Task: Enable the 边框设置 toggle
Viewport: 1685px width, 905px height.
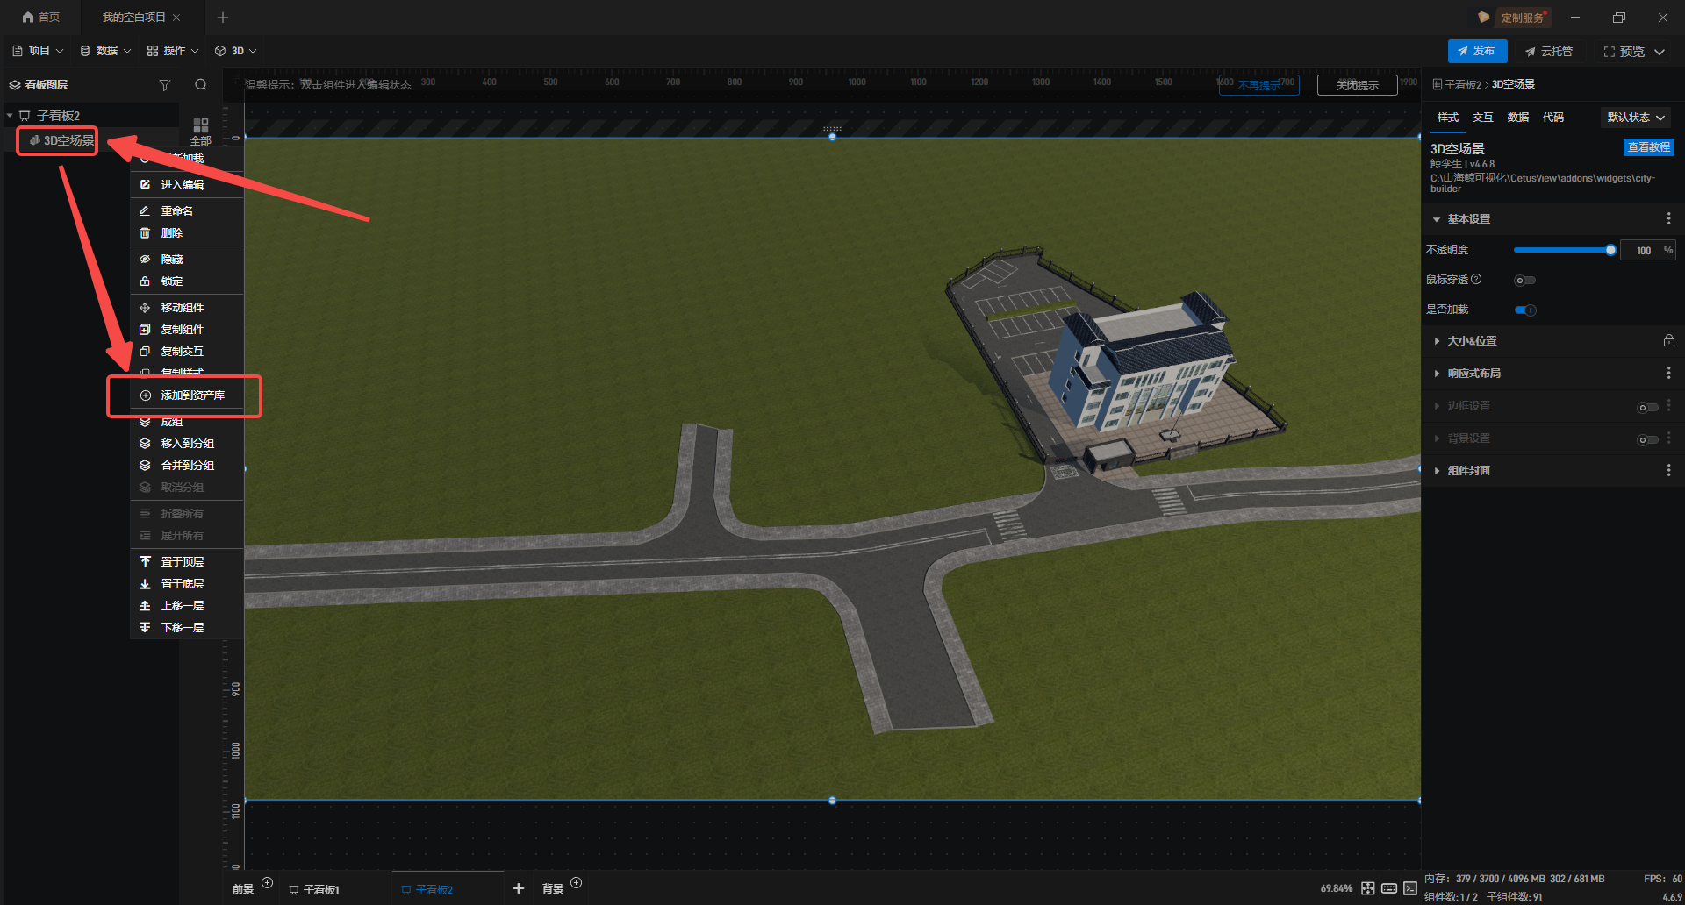Action: click(1646, 407)
